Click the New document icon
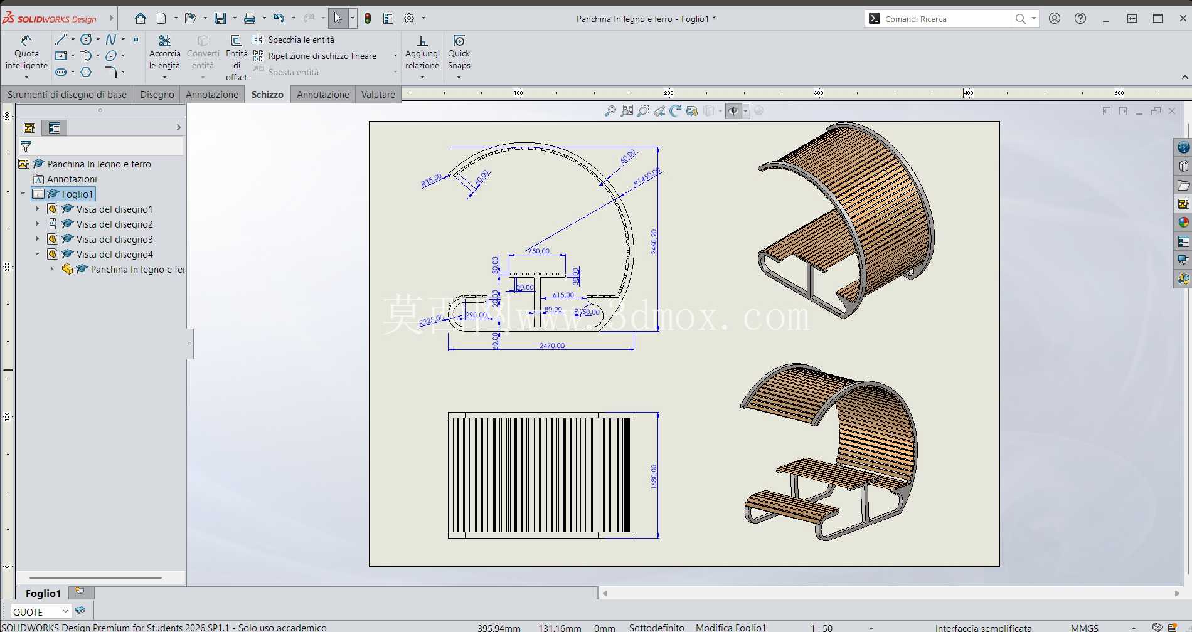The height and width of the screenshot is (632, 1192). point(161,18)
